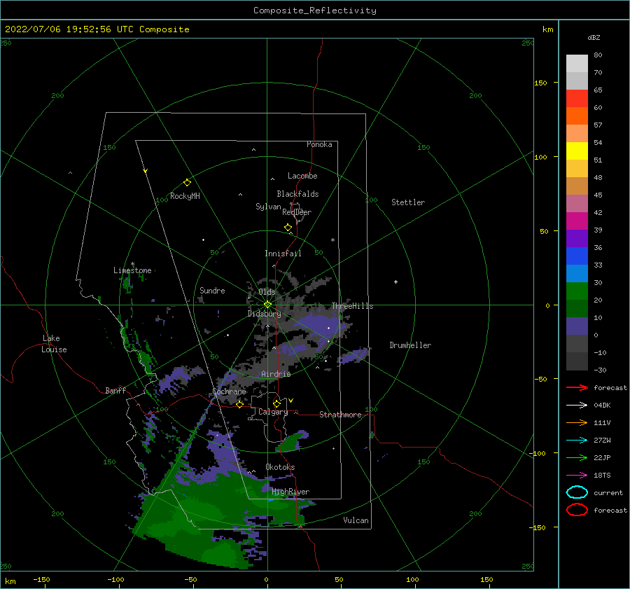Select the 39–42 dBZ magenta swatch
This screenshot has height=589, width=630.
[577, 221]
